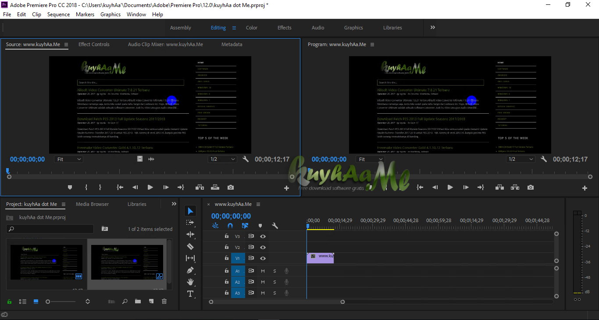
Task: Open Source monitor 1/2 resolution dropdown
Action: [x=222, y=159]
